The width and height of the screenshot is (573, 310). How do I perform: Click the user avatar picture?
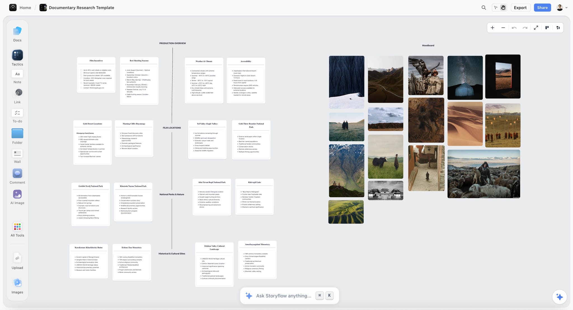[x=560, y=8]
